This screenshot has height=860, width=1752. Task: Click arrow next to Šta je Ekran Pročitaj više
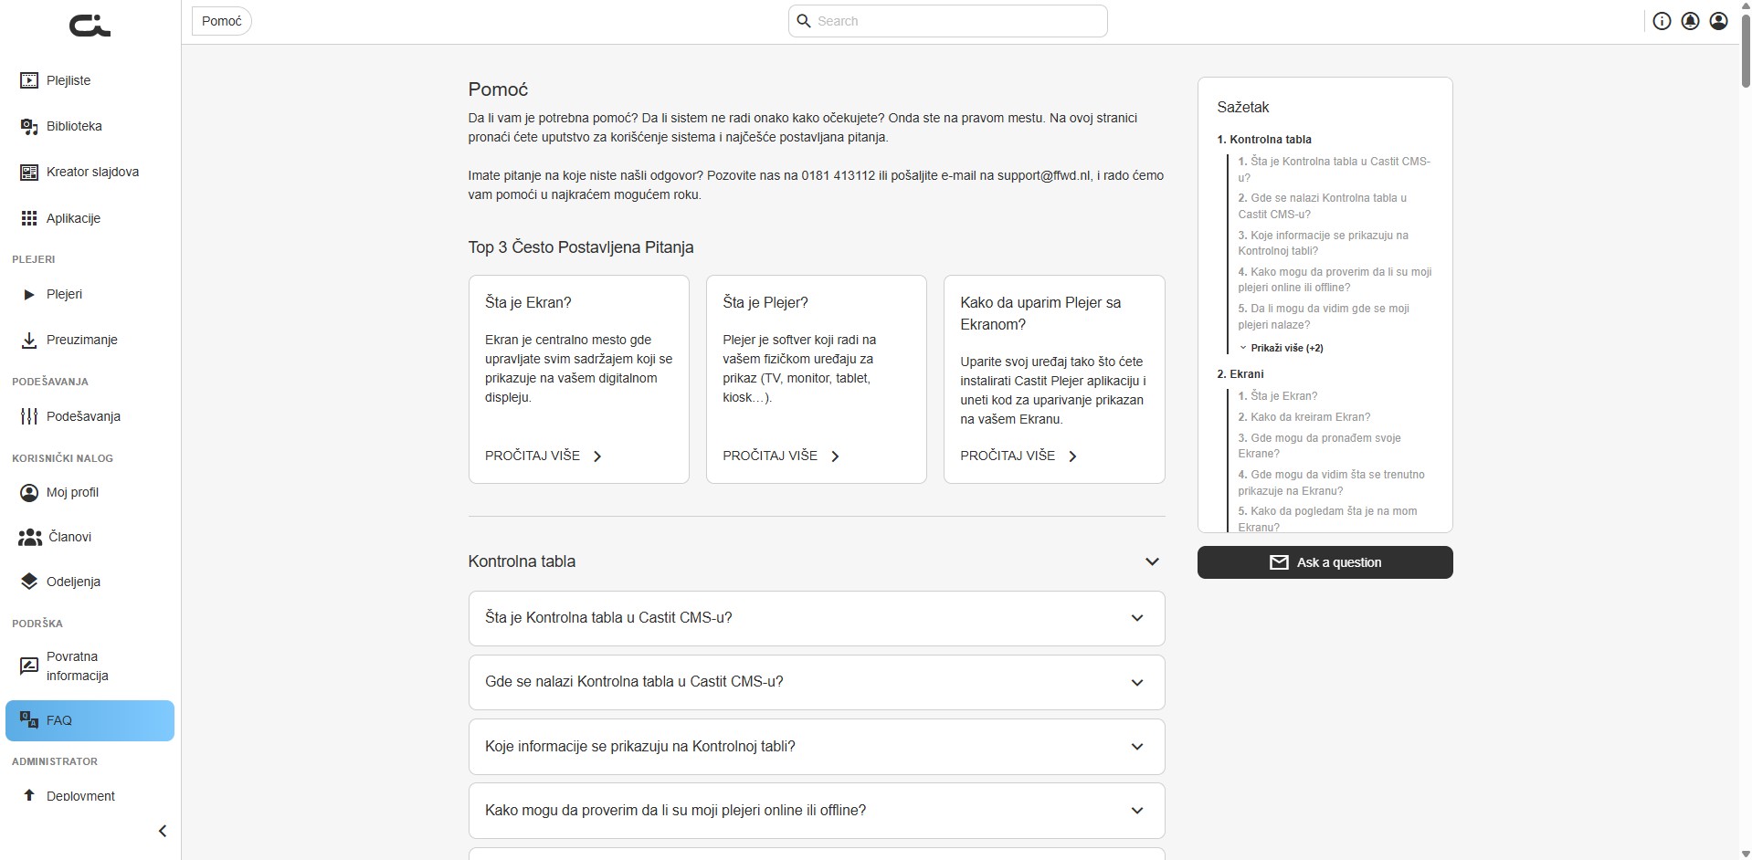coord(597,456)
